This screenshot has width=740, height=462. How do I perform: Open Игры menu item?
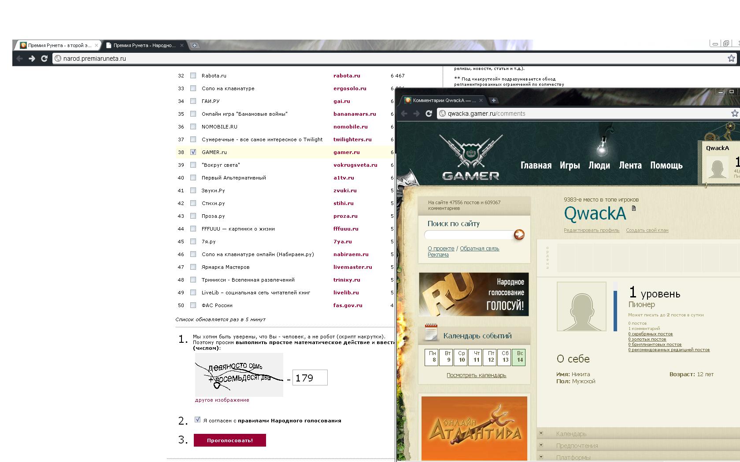click(x=570, y=165)
